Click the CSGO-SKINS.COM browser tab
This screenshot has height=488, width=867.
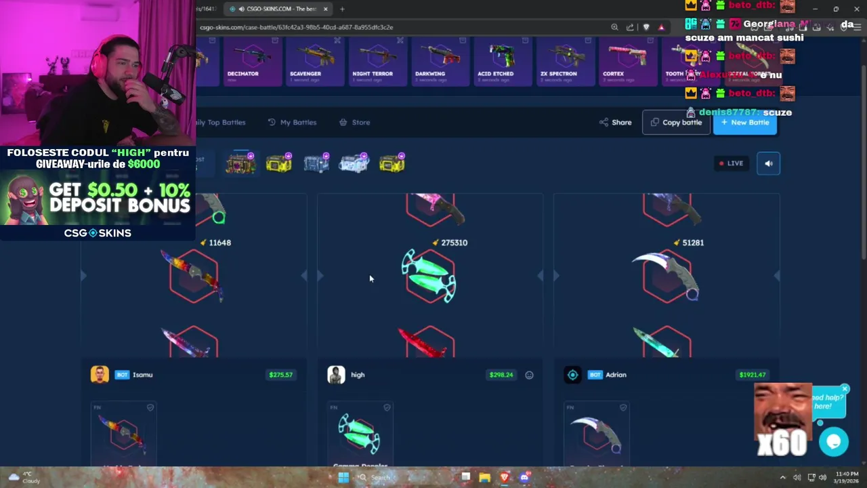point(278,9)
